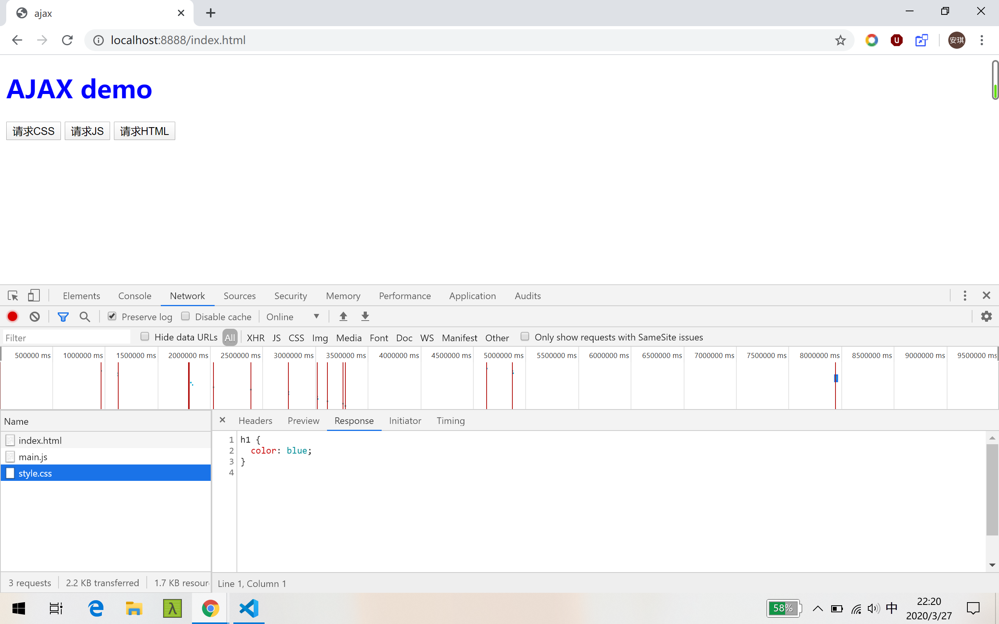Check the Hide data URLs checkbox
999x624 pixels.
(x=144, y=337)
